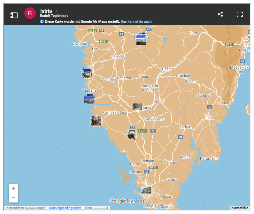Viewport: 254px width, 214px height.
Task: Enter fullscreen map view
Action: tap(240, 14)
